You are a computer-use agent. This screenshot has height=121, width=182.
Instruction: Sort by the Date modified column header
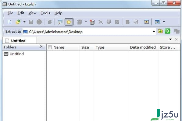pyautogui.click(x=143, y=47)
